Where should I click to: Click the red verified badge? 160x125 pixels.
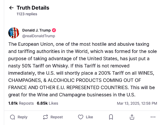click(x=54, y=30)
